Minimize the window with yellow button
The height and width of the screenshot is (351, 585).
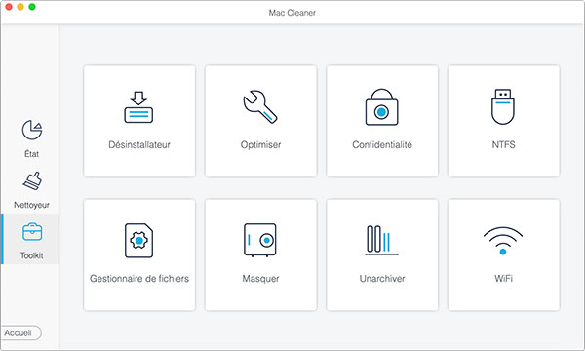[x=20, y=7]
